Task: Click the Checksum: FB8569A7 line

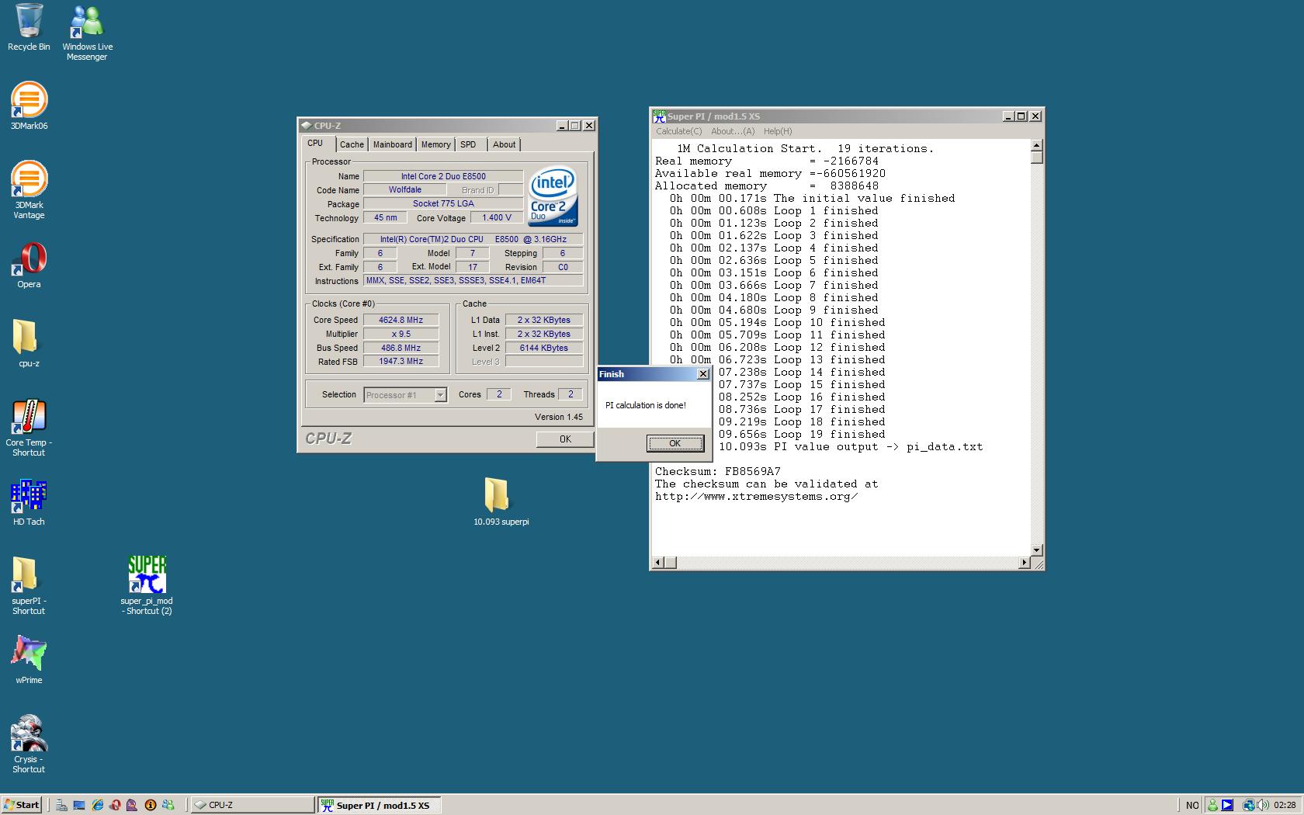Action: point(718,471)
